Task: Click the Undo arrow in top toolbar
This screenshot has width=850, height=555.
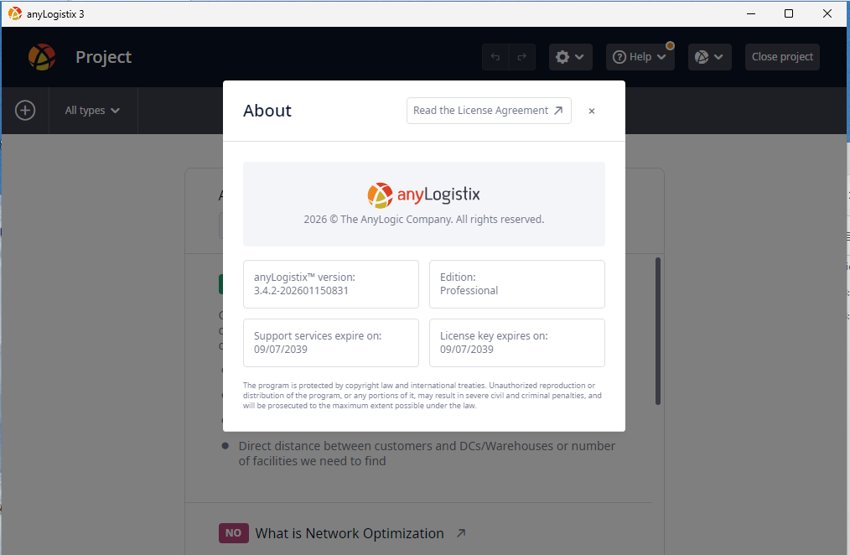Action: pos(495,57)
